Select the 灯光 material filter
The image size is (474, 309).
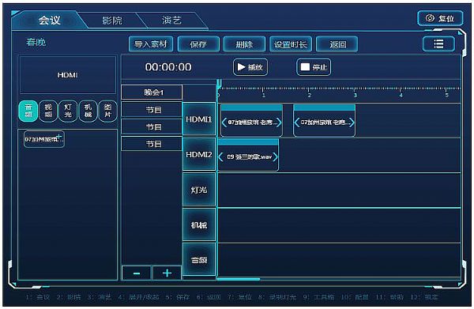pyautogui.click(x=68, y=111)
